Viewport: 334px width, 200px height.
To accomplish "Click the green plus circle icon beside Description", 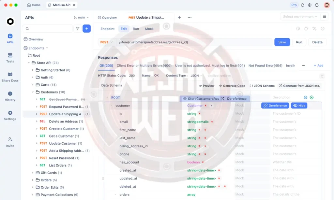I will 311,97.
